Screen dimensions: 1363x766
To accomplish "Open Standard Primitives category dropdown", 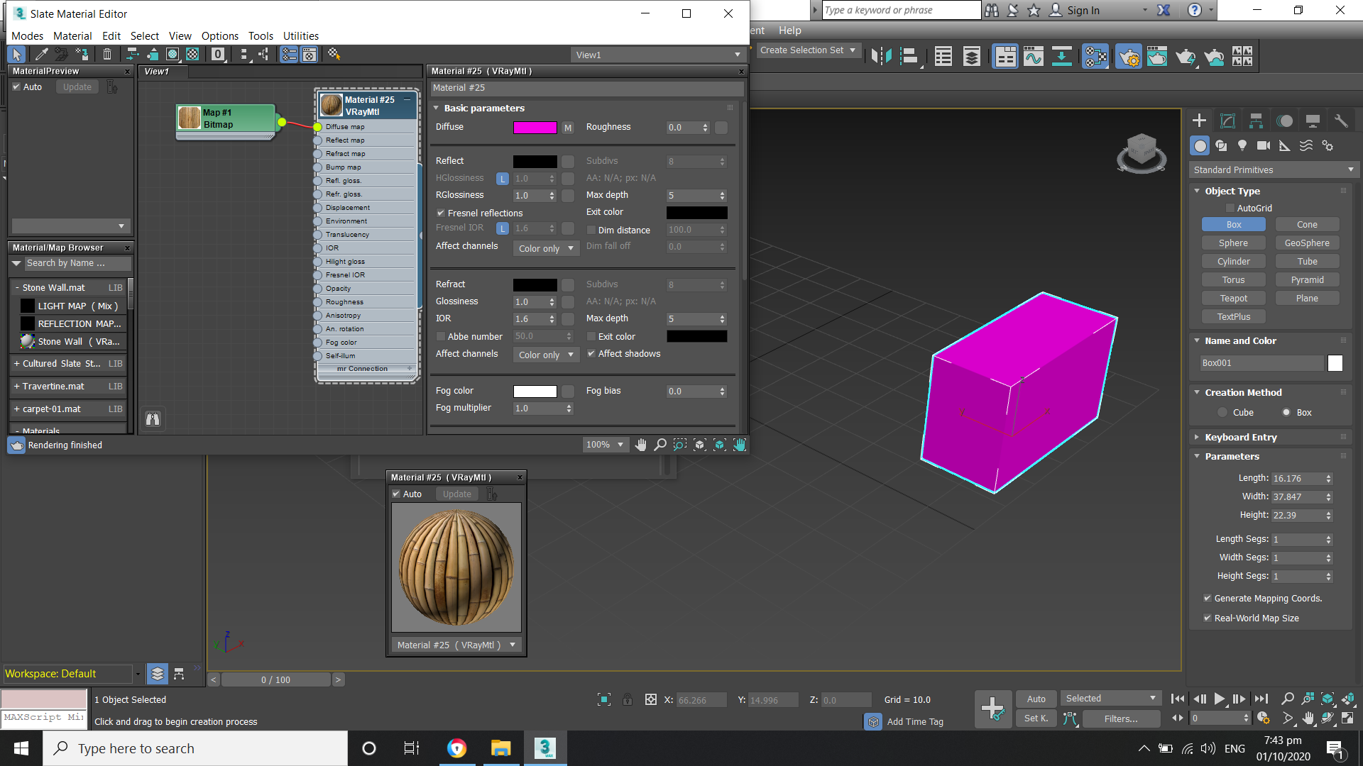I will click(1274, 170).
